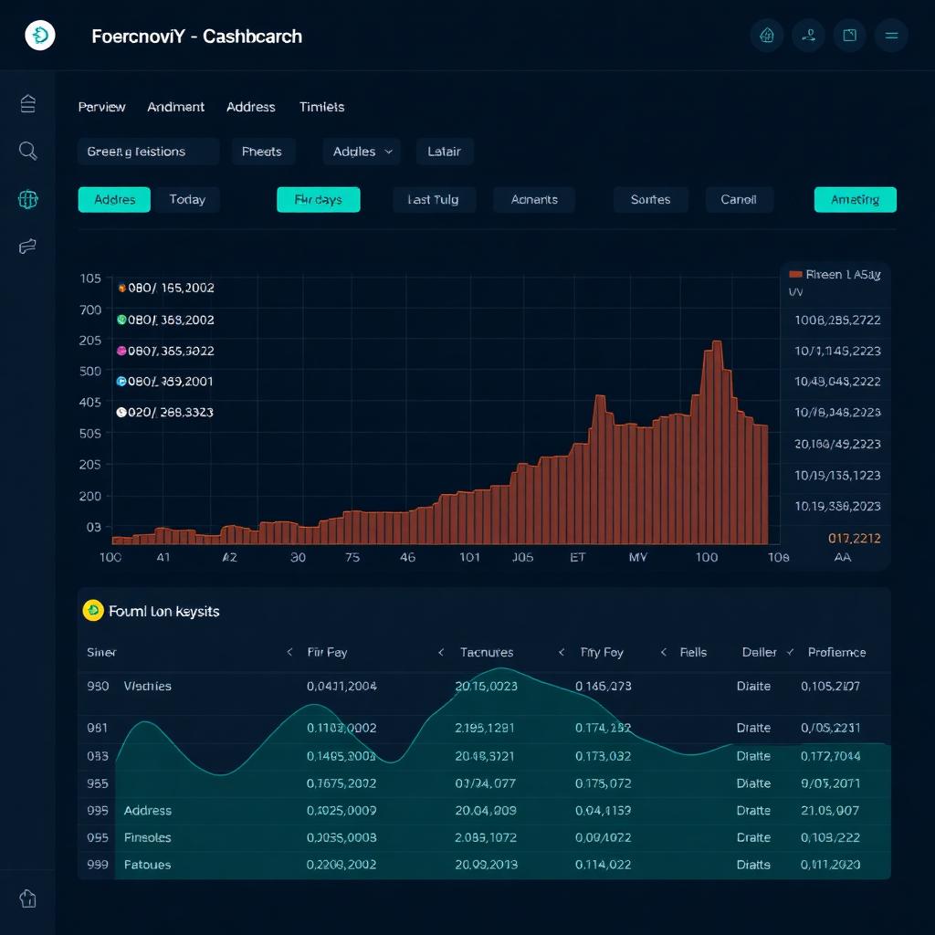Click value 0,172,7044 in Profiemce column
The width and height of the screenshot is (935, 935).
831,756
